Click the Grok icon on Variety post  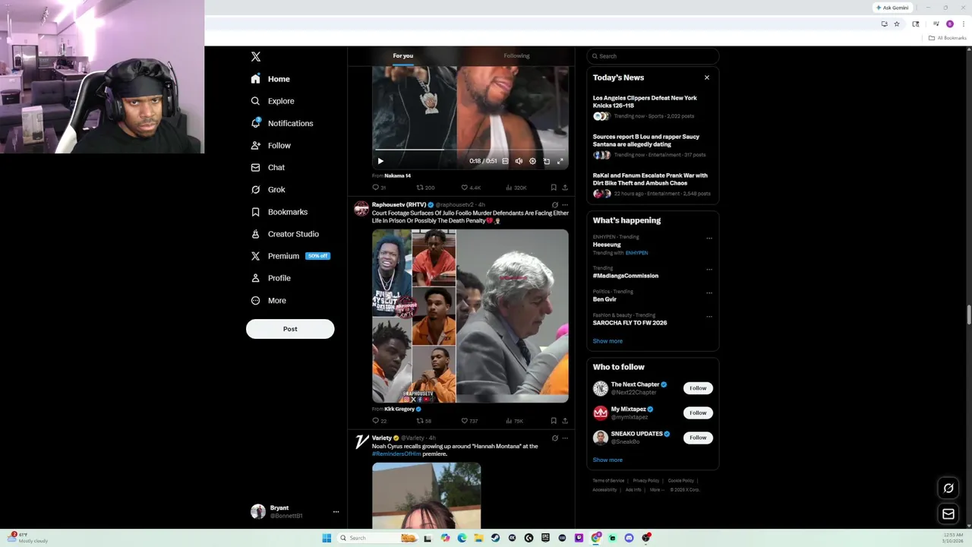tap(555, 438)
